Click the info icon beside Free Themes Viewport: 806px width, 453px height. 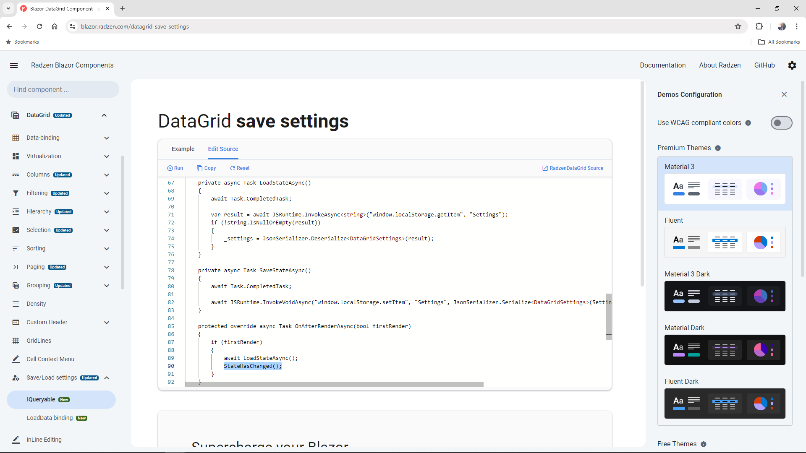coord(703,444)
